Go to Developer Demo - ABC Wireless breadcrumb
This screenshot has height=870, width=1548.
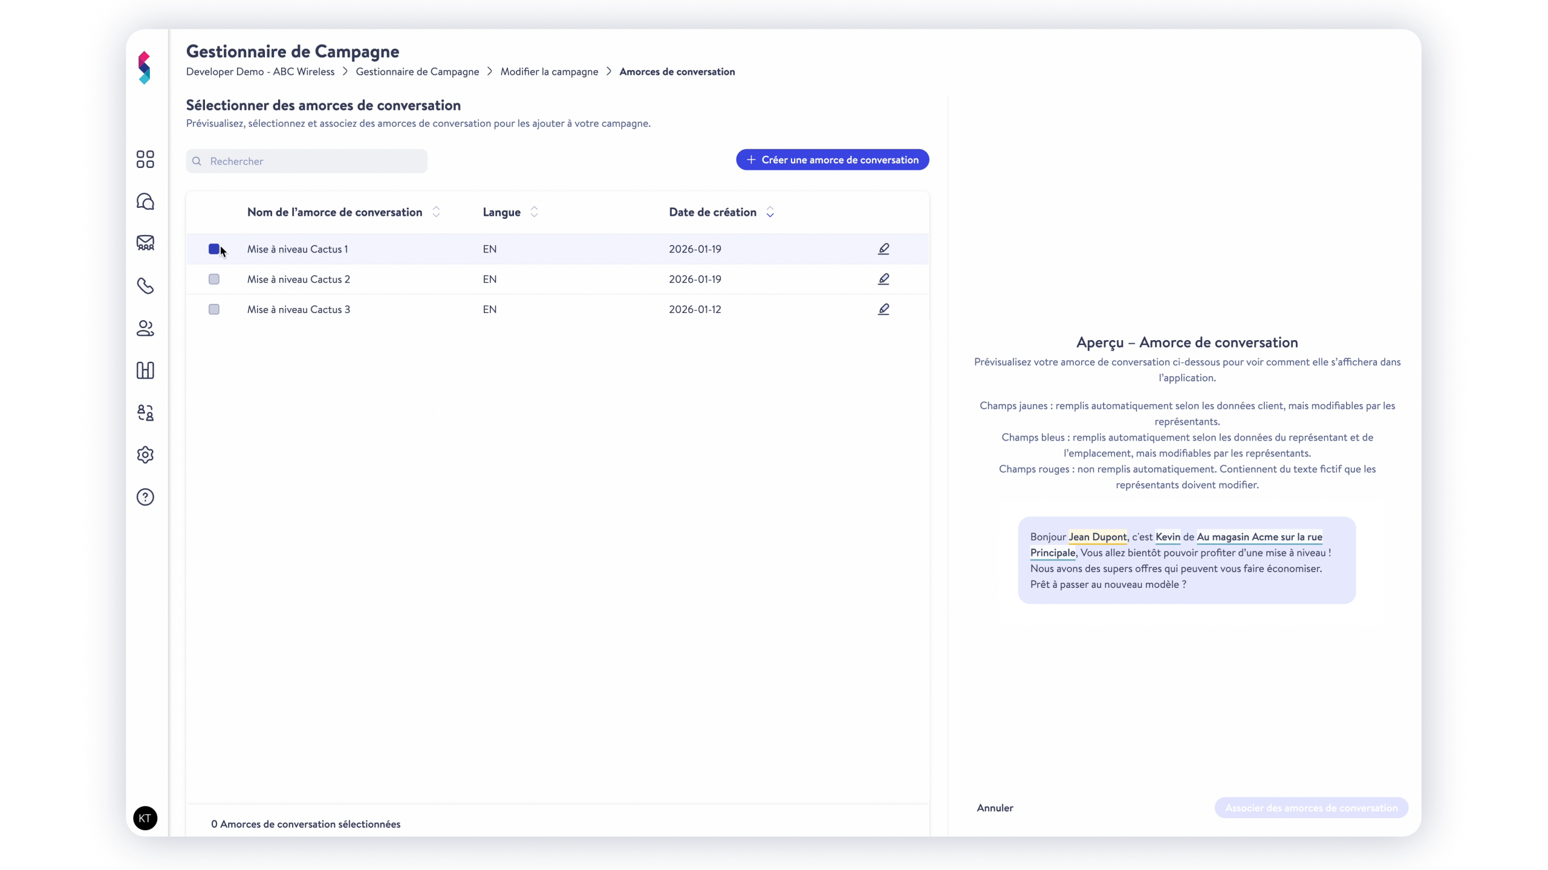click(260, 71)
